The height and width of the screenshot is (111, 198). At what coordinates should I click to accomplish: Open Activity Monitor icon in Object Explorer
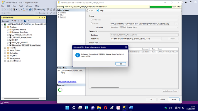tap(28, 21)
